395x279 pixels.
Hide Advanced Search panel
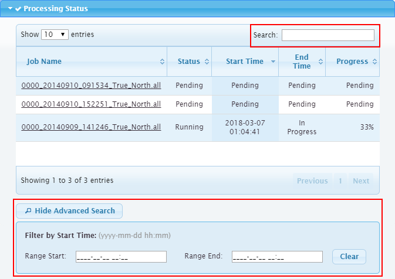pos(69,211)
